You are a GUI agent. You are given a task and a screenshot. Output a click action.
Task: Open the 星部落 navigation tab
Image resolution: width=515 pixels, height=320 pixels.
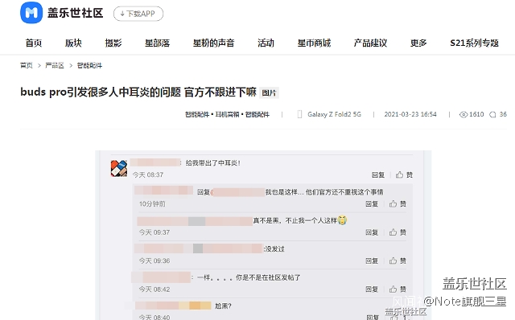158,43
